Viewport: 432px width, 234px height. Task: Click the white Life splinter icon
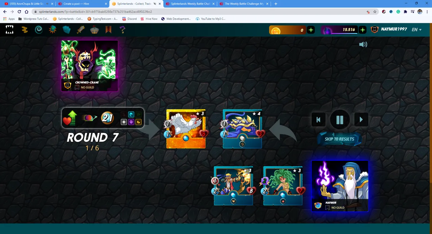(124, 122)
